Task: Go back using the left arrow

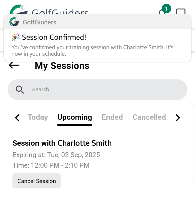Action: tap(14, 65)
